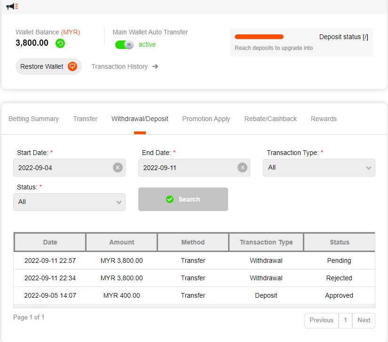The width and height of the screenshot is (388, 342).
Task: Click the green wallet balance refresh icon
Action: pos(60,43)
